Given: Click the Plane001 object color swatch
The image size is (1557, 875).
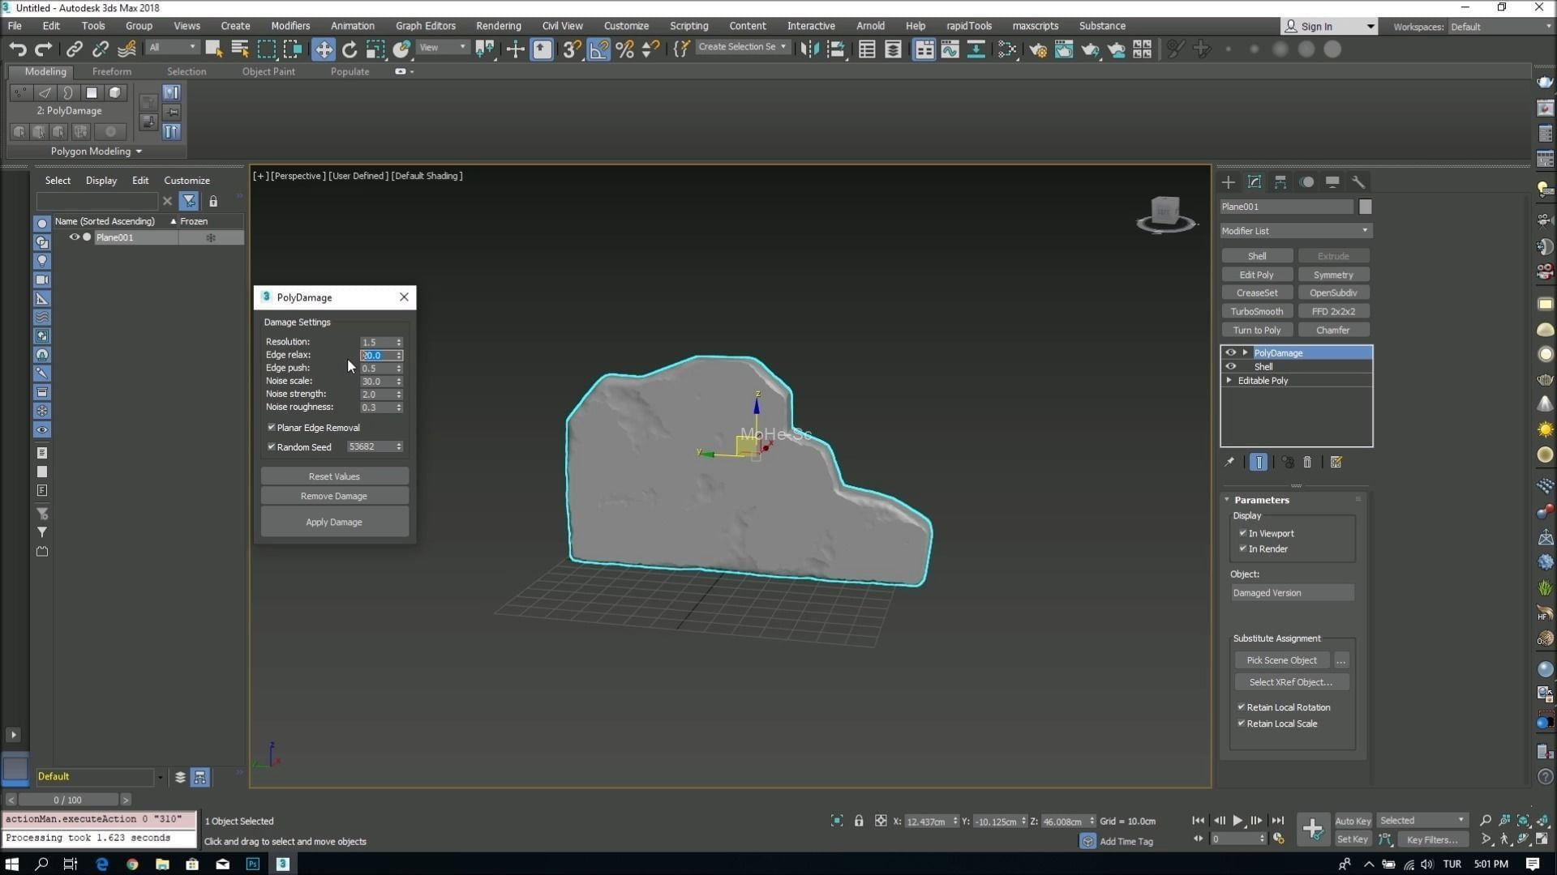Looking at the screenshot, I should point(1366,207).
